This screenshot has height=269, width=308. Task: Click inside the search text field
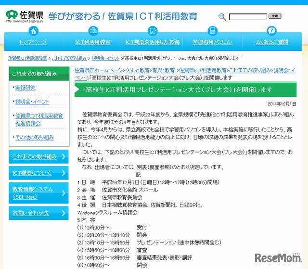pos(248,17)
